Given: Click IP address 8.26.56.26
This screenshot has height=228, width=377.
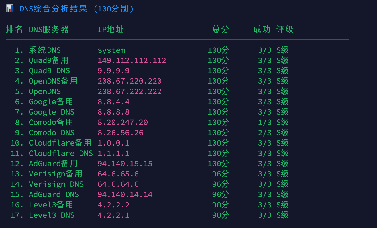Looking at the screenshot, I should click(120, 133).
